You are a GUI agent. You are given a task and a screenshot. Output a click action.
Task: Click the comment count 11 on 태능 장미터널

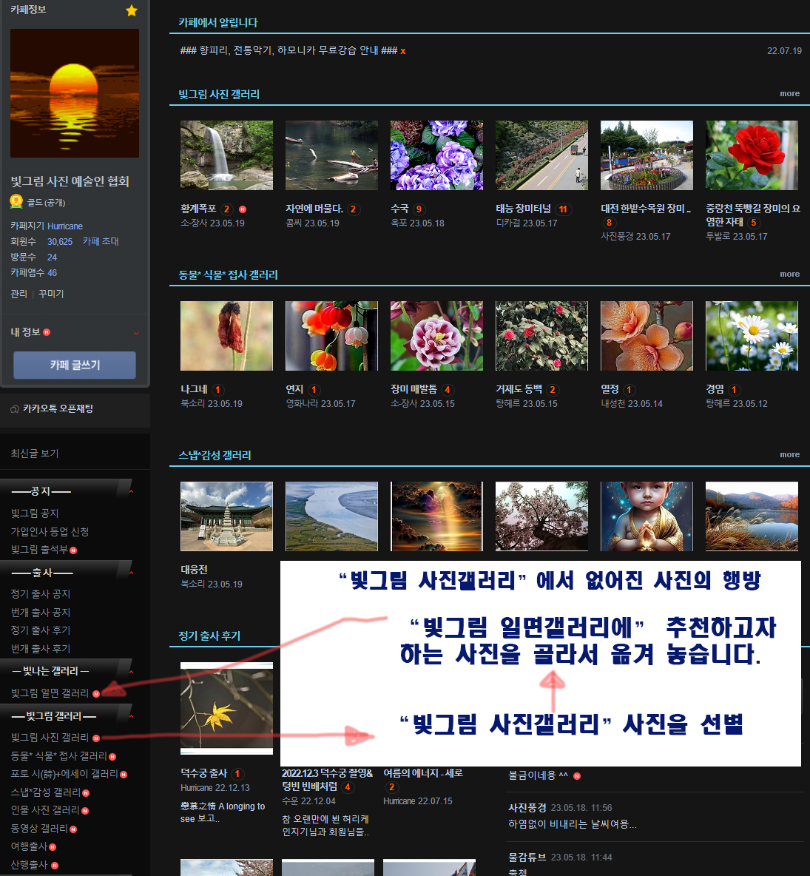coord(563,209)
